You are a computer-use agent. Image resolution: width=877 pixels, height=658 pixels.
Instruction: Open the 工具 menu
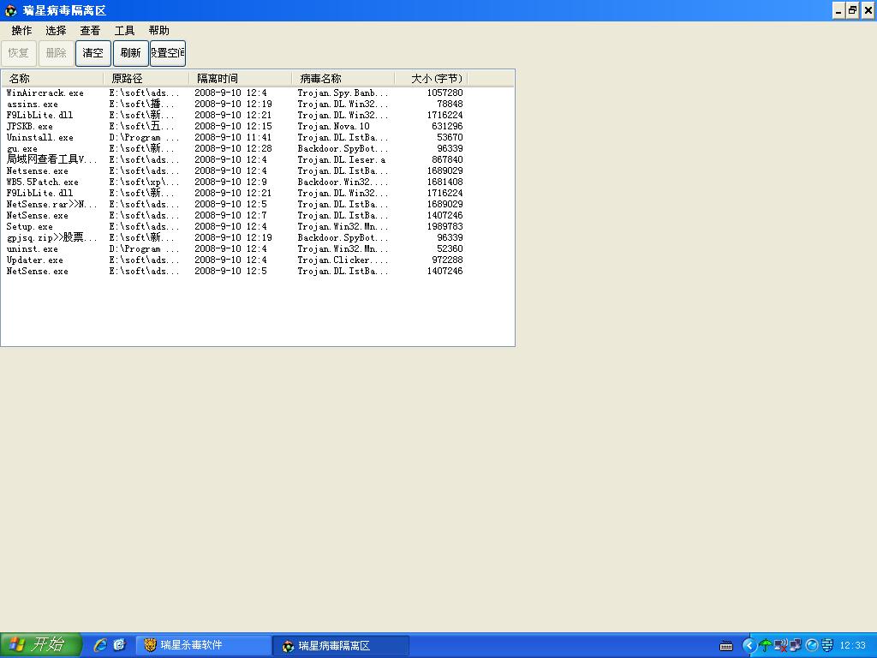[124, 30]
